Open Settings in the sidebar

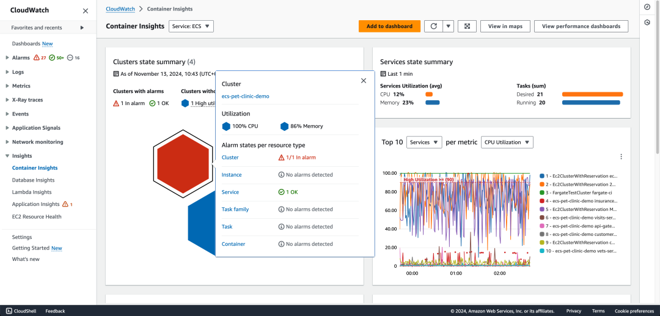pyautogui.click(x=22, y=237)
